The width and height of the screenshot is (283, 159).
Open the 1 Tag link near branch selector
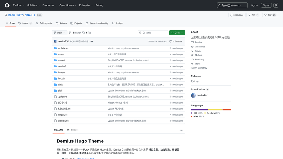pyautogui.click(x=87, y=33)
